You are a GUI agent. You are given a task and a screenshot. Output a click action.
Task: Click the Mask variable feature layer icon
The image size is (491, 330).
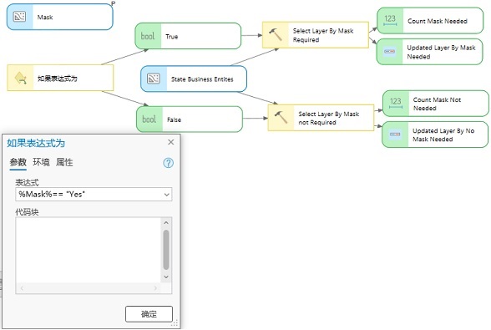pyautogui.click(x=19, y=17)
